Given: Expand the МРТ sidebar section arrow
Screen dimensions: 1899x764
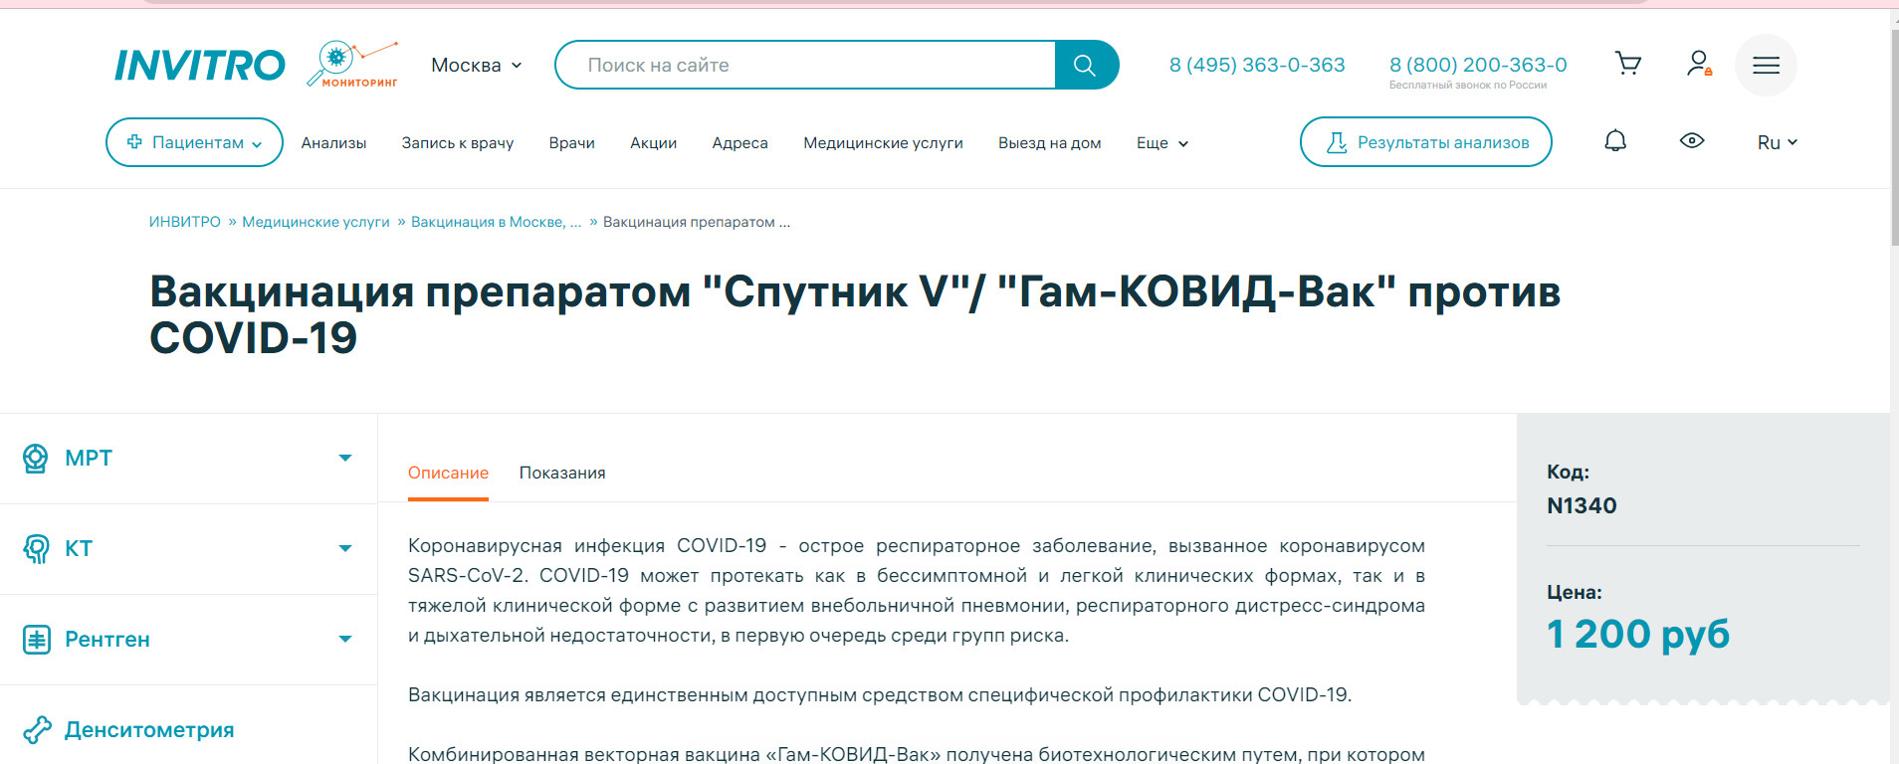Looking at the screenshot, I should pyautogui.click(x=345, y=459).
